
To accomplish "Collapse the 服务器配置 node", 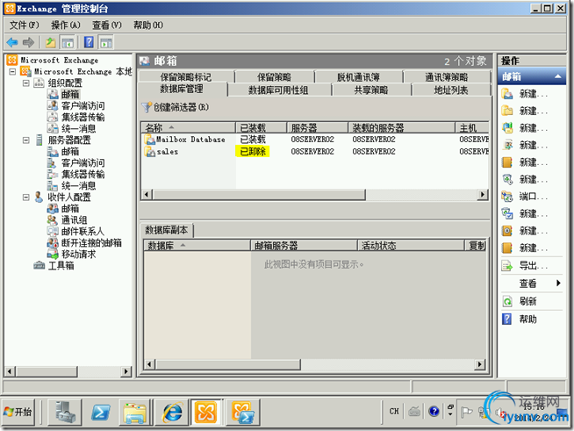I will (x=26, y=140).
